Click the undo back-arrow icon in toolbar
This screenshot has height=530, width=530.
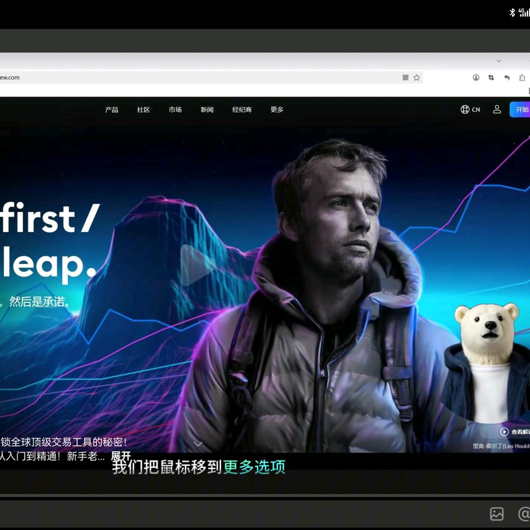[x=507, y=78]
